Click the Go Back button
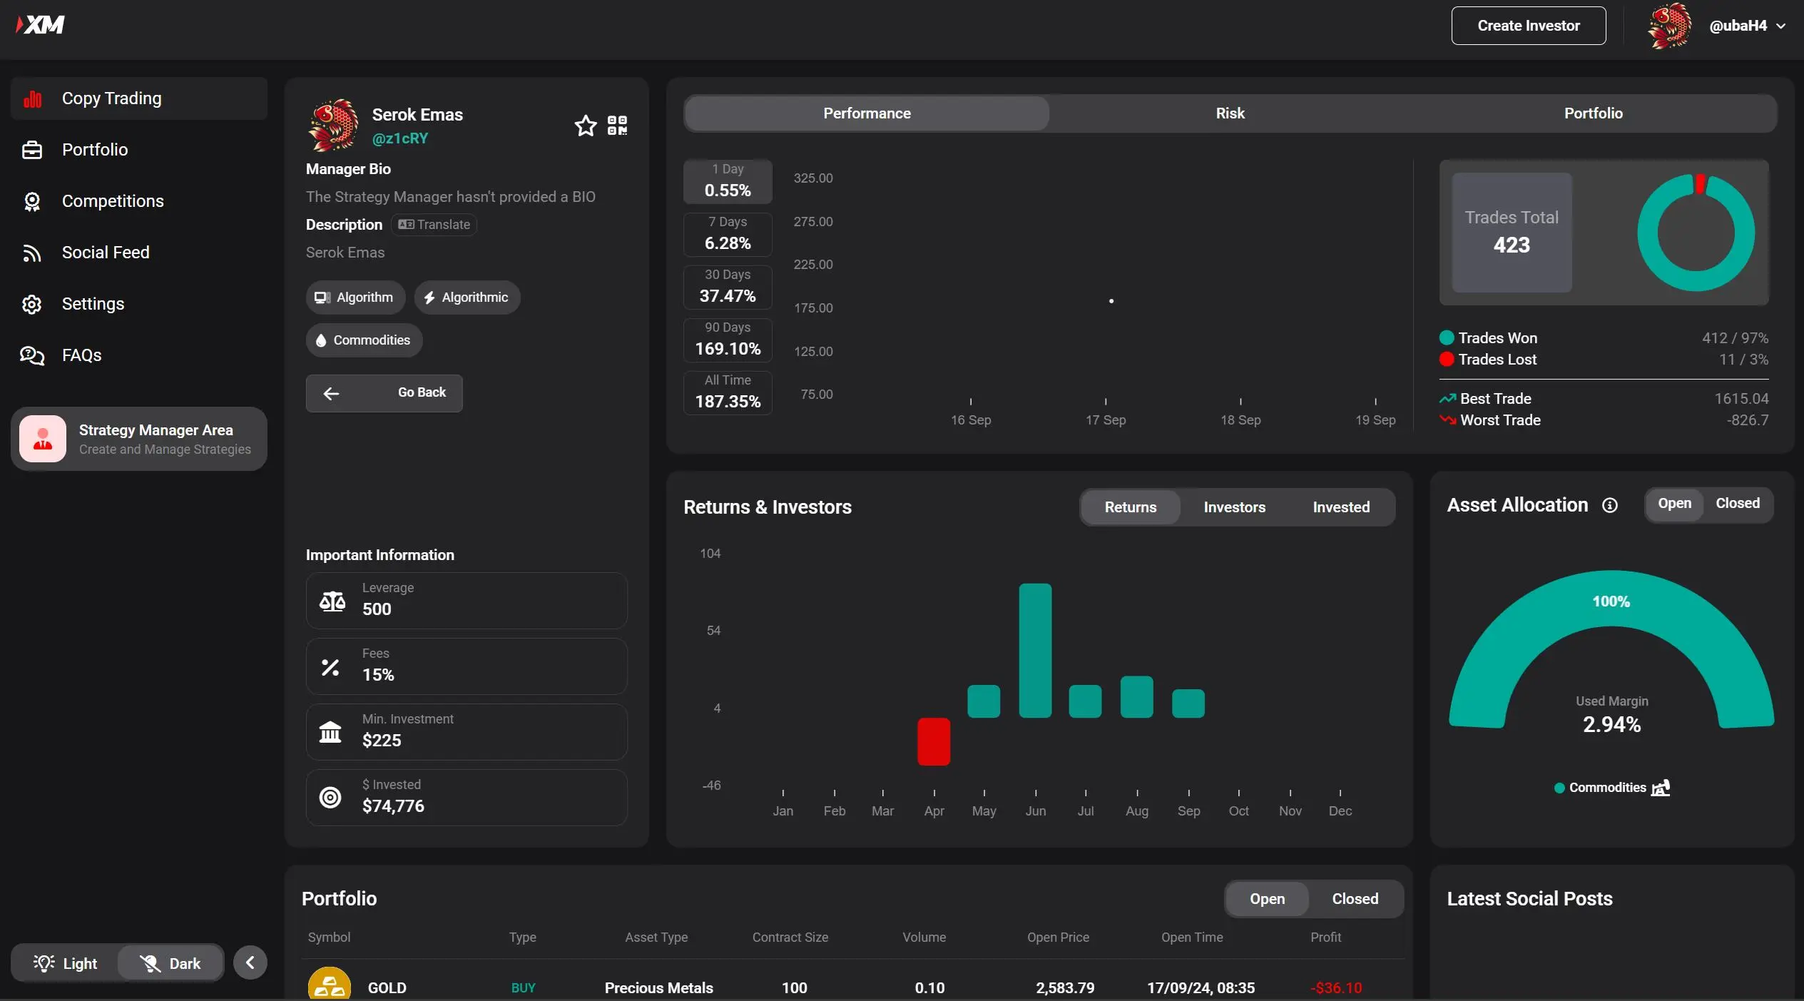Viewport: 1804px width, 1001px height. pyautogui.click(x=384, y=393)
